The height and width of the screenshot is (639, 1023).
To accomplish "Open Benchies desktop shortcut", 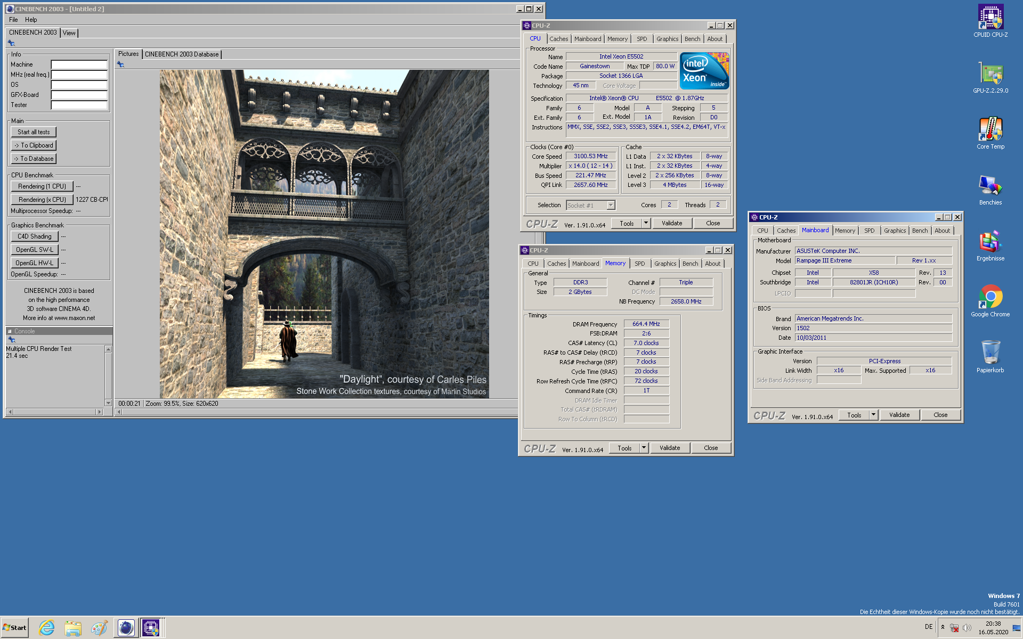I will (990, 189).
